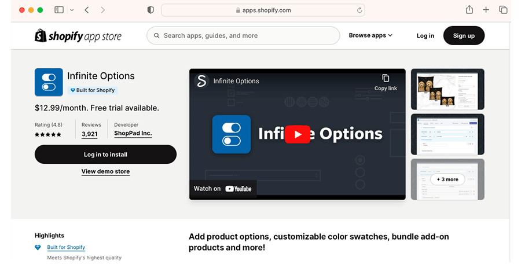
Task: Click the search magnifier icon
Action: pos(156,35)
